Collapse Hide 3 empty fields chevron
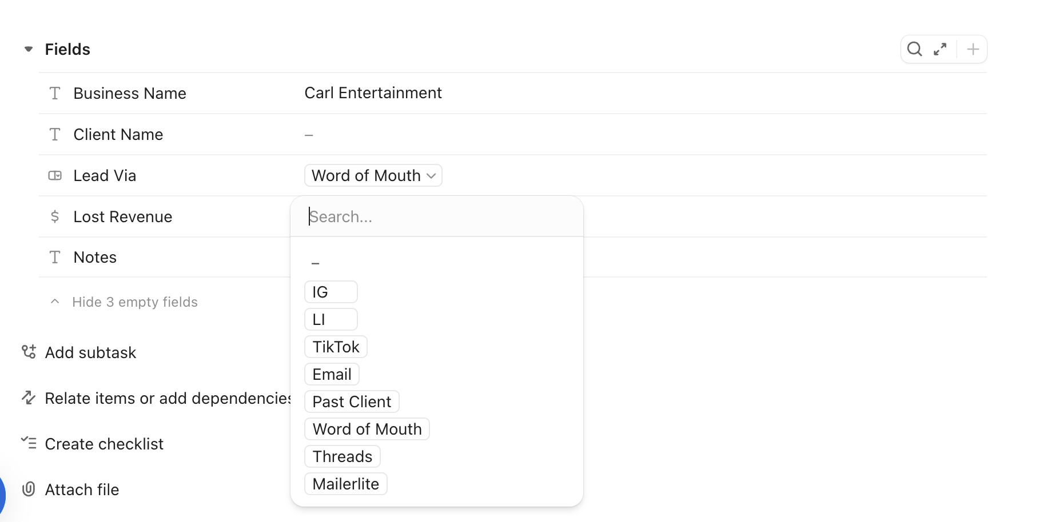Viewport: 1051px width, 522px height. pos(55,302)
